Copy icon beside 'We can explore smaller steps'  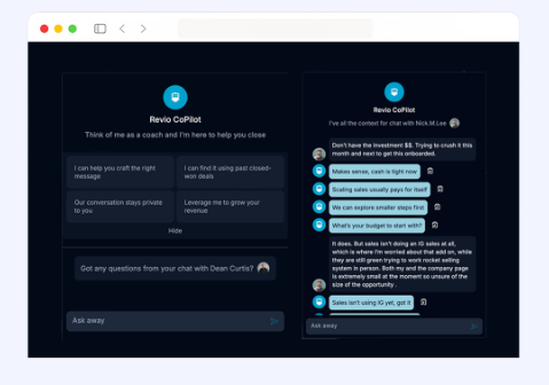point(438,207)
